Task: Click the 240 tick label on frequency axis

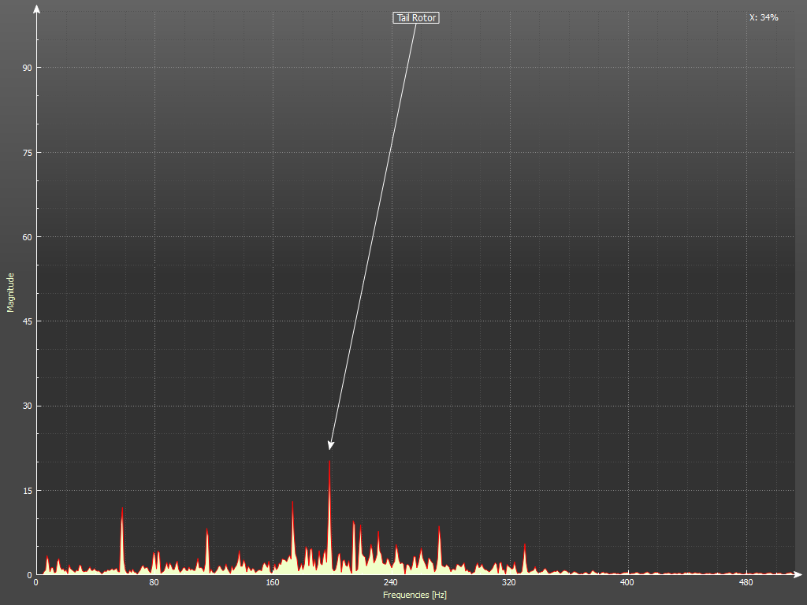Action: click(391, 583)
